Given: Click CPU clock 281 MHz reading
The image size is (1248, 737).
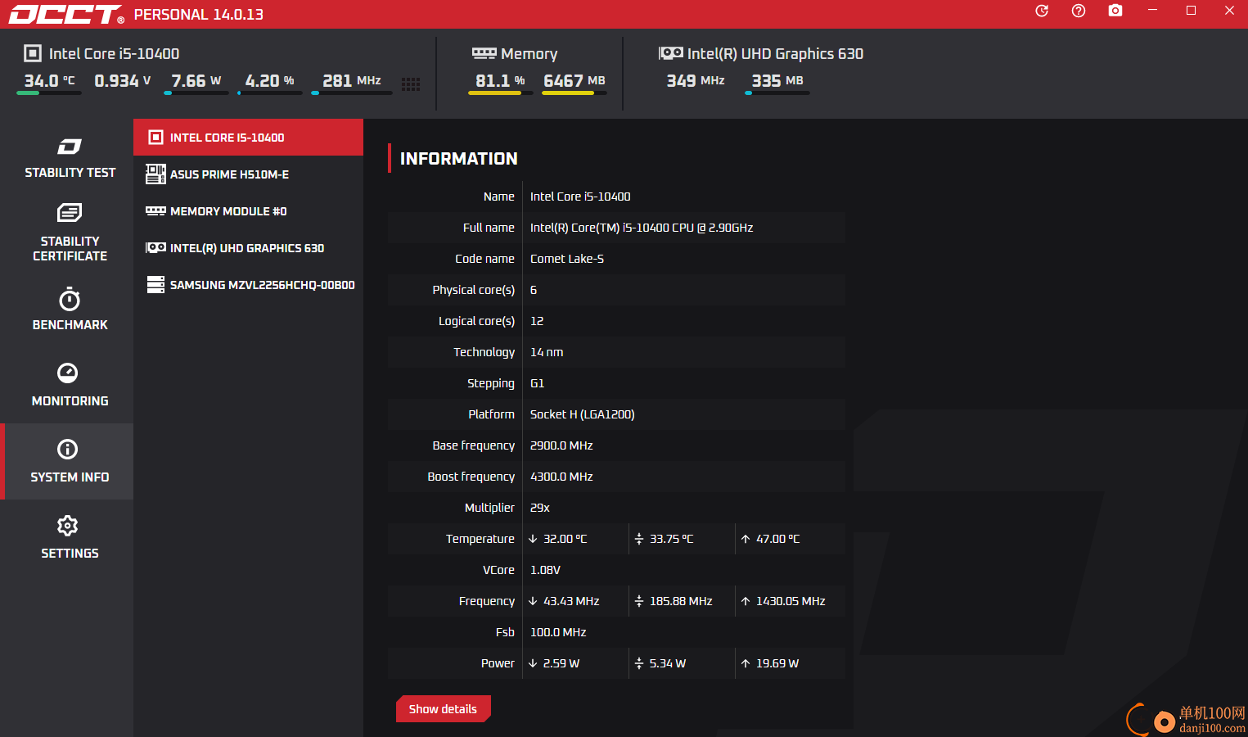Looking at the screenshot, I should point(352,81).
